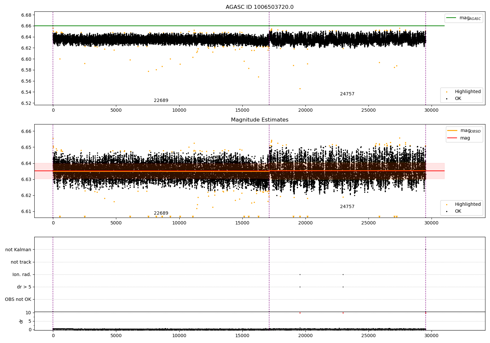Click the dr y-axis title of the bottom panel

pos(21,321)
